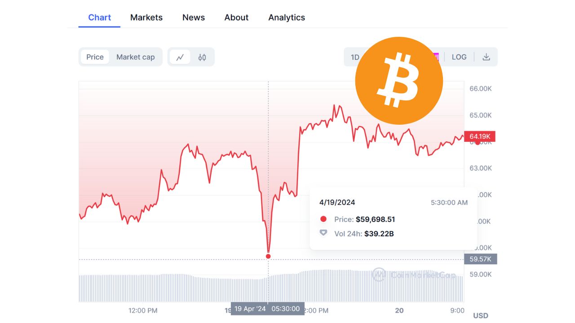Click the 19 Apr '24 05:30:00 time label
575x323 pixels.
(267, 309)
